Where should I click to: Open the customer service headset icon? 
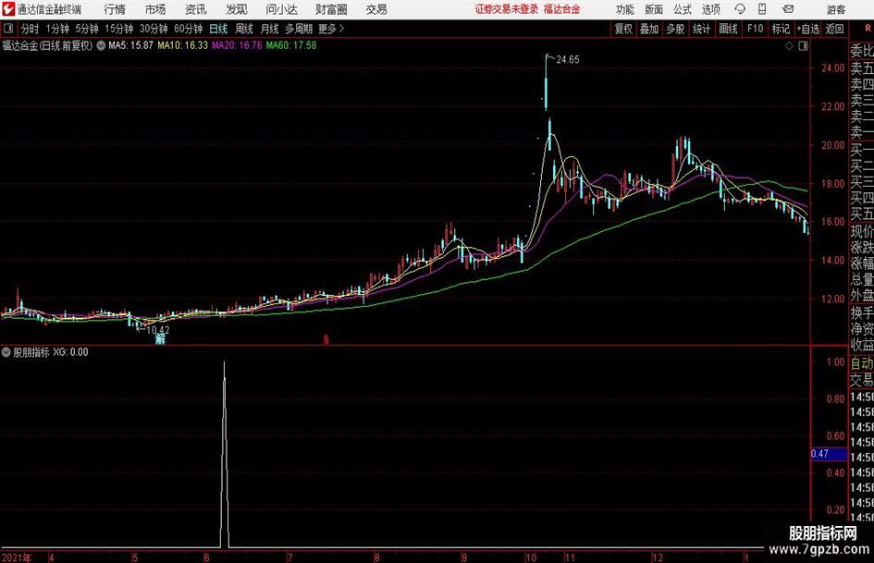click(740, 9)
